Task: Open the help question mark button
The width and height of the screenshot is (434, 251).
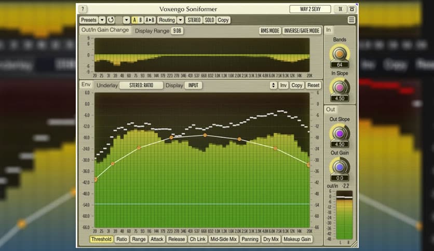Action: [83, 9]
